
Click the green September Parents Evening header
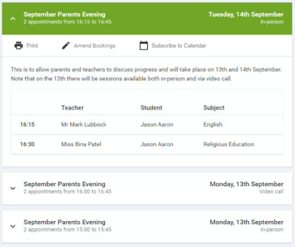147,19
